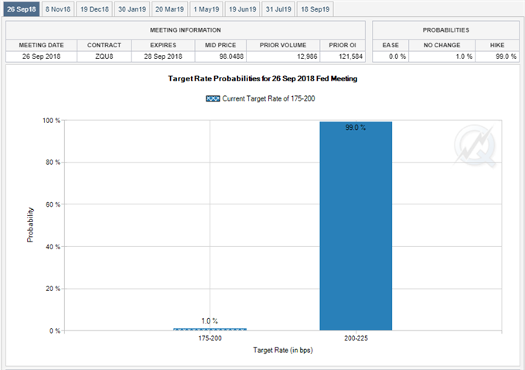
Task: Click the ZQU8 contract cell
Action: [104, 57]
